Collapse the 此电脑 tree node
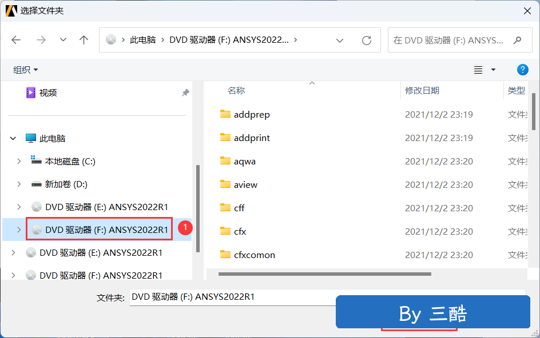This screenshot has height=338, width=540. point(13,139)
